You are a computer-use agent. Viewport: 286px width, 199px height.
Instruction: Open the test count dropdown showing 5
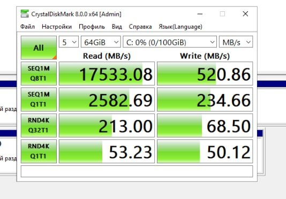69,42
